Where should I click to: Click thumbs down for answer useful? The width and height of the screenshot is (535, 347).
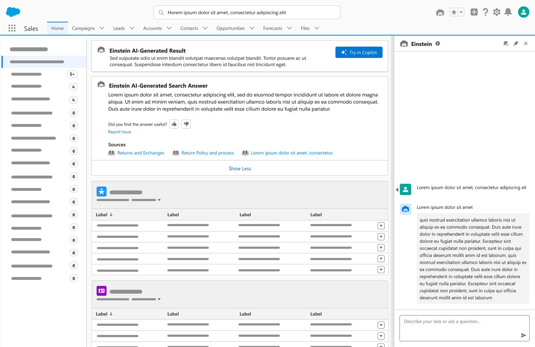(186, 124)
